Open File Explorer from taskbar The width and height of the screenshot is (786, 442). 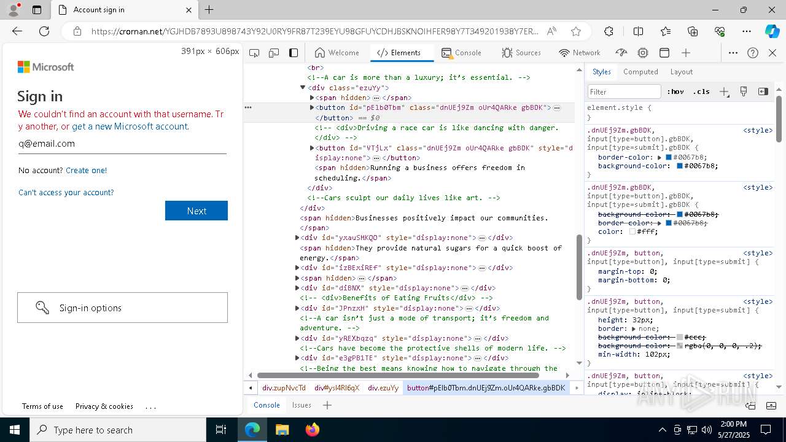pyautogui.click(x=282, y=430)
